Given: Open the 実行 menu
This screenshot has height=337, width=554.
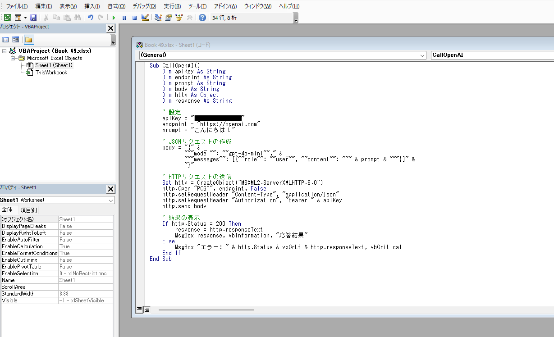Looking at the screenshot, I should pos(172,6).
